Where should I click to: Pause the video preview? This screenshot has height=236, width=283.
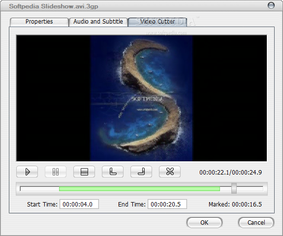[56, 172]
